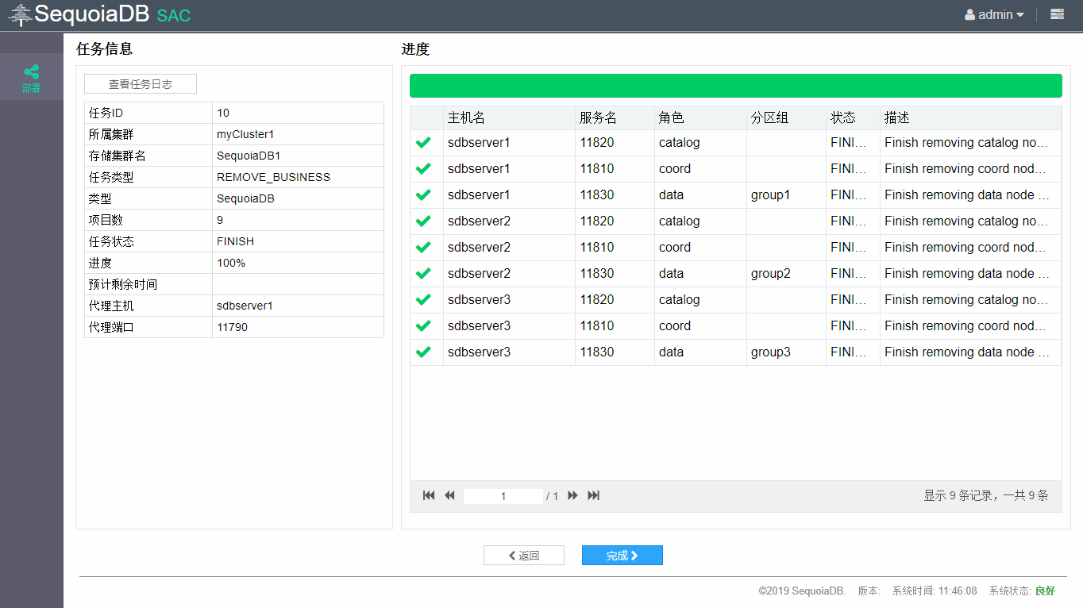
Task: Select storage cluster name SequoiaDB1
Action: (249, 156)
